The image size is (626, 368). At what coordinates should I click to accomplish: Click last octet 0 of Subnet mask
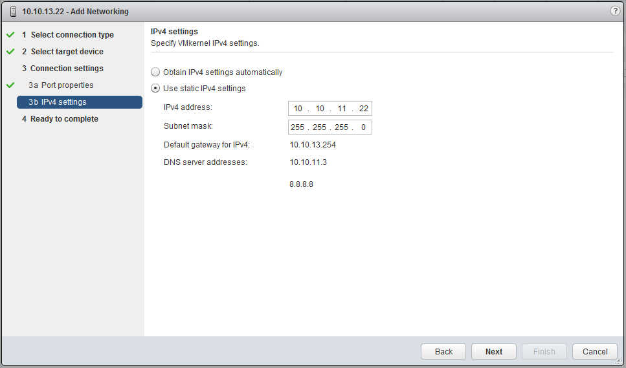click(363, 127)
